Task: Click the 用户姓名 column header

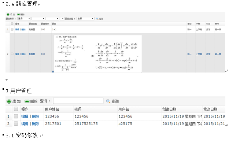Action: click(x=52, y=109)
